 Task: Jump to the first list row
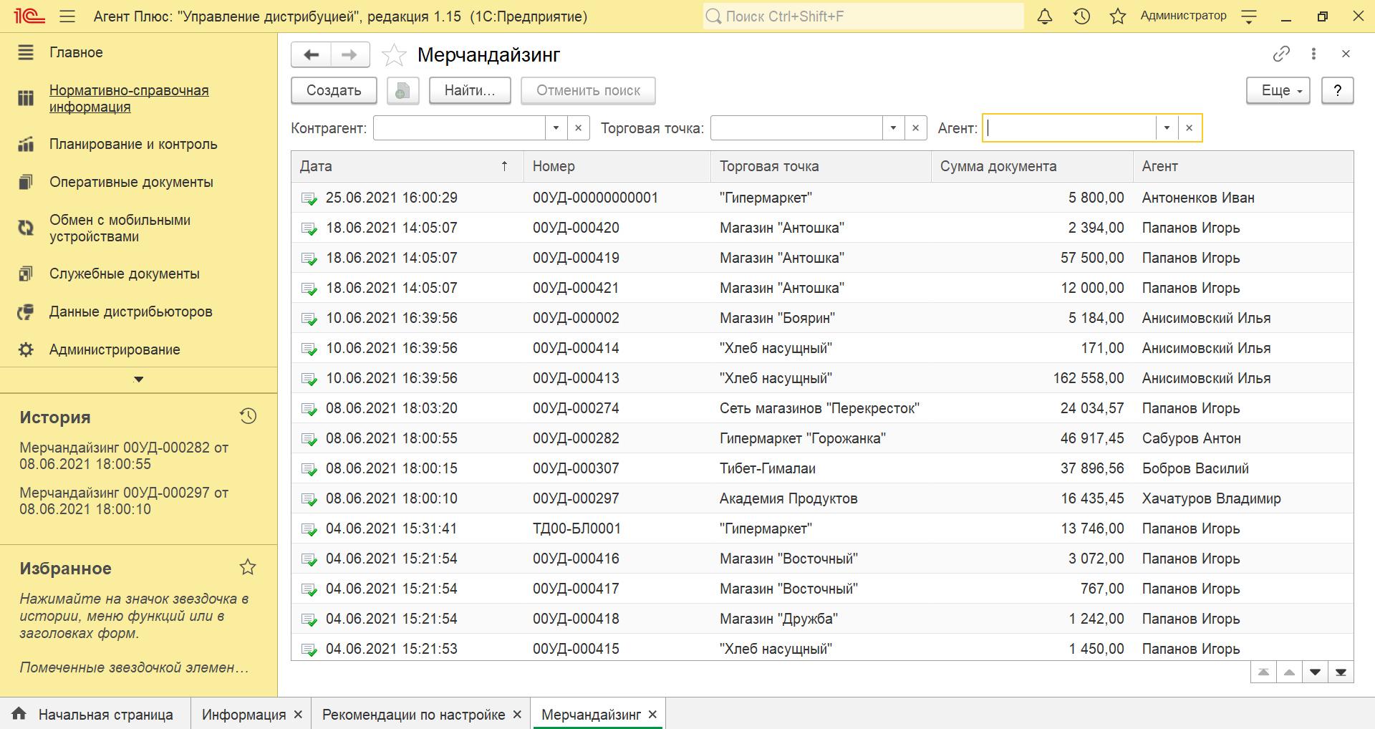click(x=1263, y=672)
